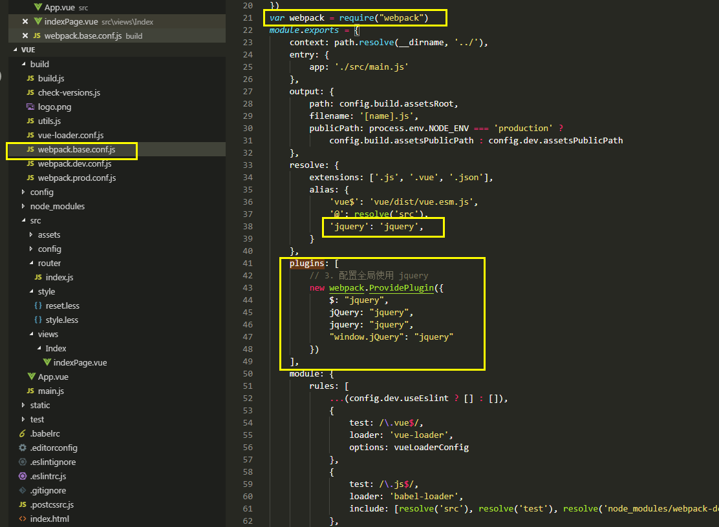This screenshot has width=719, height=527.
Task: Click the Vue icon of indexPage.vue in open editors
Action: tap(38, 21)
